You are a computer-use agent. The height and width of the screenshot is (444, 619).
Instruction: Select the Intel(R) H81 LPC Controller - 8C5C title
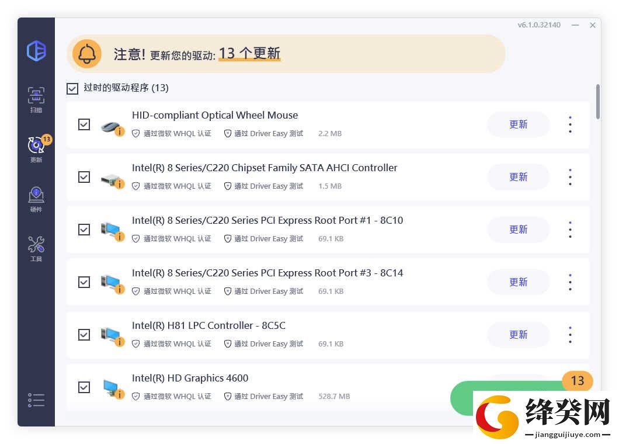208,325
